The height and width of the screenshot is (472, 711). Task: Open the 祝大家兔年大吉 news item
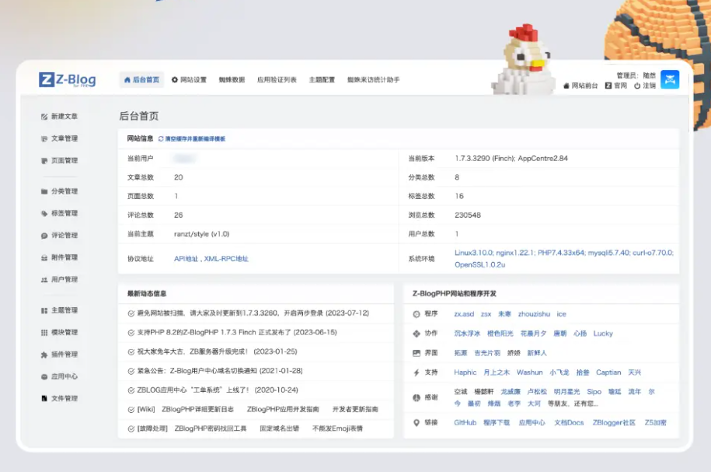218,351
